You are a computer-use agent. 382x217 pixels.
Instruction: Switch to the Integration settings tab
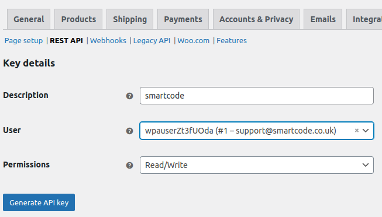(x=364, y=19)
